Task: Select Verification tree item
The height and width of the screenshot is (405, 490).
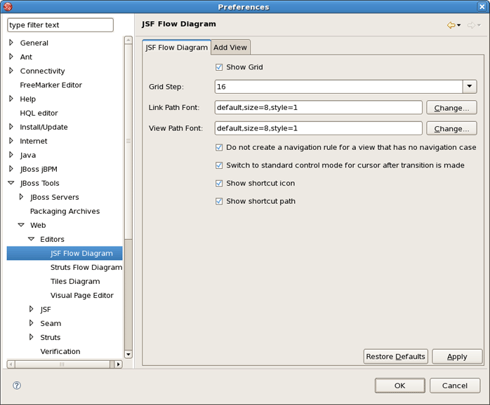Action: click(60, 351)
